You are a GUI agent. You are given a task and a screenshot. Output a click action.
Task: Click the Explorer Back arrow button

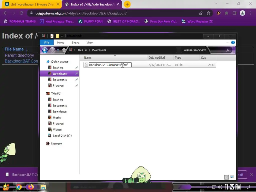tap(45, 50)
